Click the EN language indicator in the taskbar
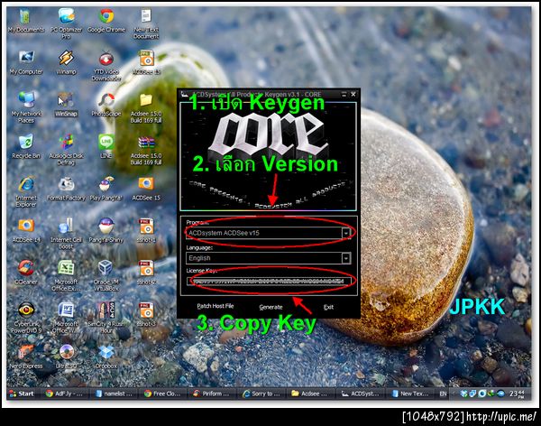Screen dimensions: 541x426 (x=443, y=394)
